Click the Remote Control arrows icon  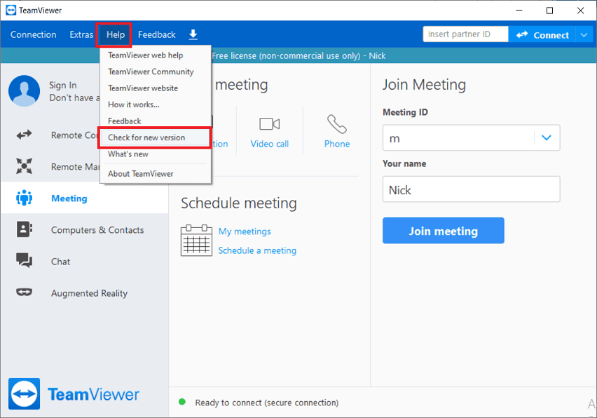coord(24,135)
